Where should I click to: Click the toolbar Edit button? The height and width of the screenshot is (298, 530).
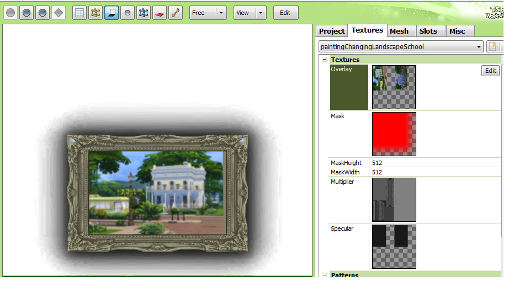click(285, 13)
